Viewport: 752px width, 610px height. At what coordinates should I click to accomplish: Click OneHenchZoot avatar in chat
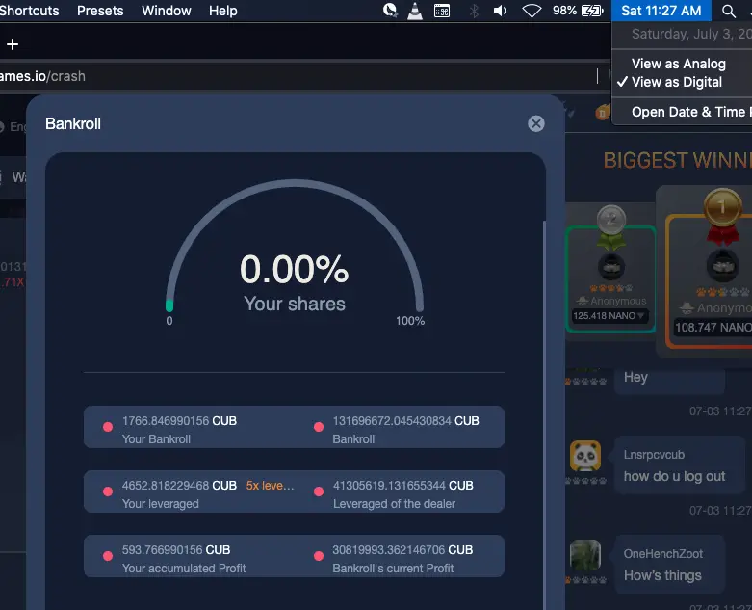click(x=585, y=555)
